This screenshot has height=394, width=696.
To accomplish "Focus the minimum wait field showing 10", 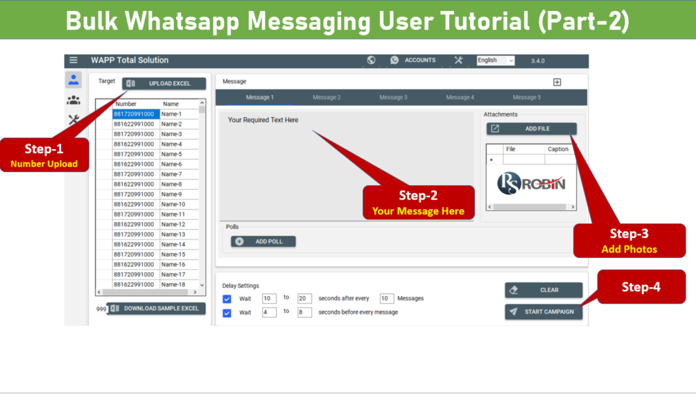I will (269, 299).
